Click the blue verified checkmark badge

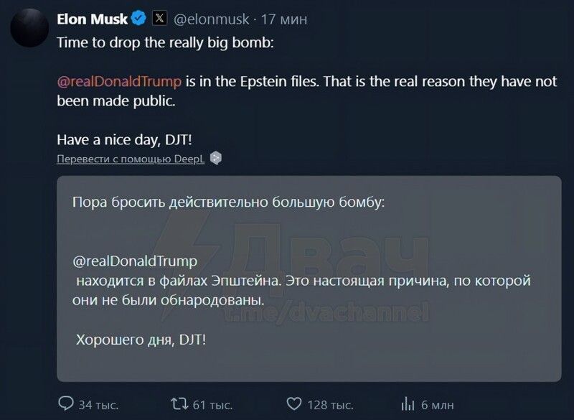pos(141,19)
